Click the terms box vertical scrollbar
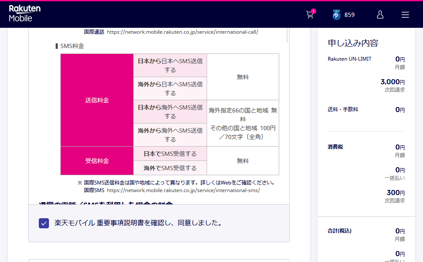The width and height of the screenshot is (423, 262). (287, 36)
